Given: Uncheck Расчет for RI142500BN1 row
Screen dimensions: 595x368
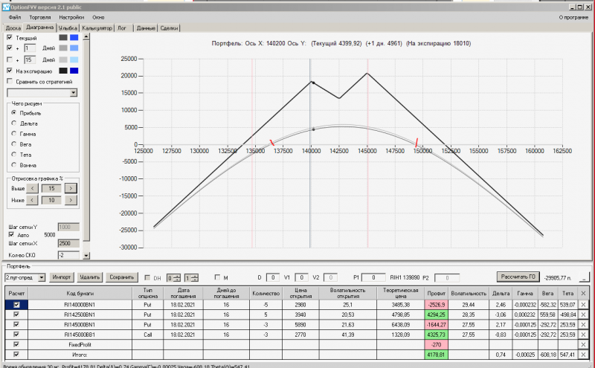Looking at the screenshot, I should (16, 314).
